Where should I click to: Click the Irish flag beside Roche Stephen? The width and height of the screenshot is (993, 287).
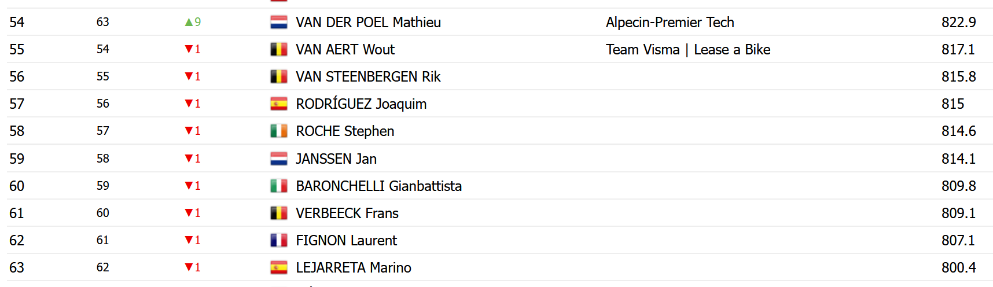click(x=279, y=131)
